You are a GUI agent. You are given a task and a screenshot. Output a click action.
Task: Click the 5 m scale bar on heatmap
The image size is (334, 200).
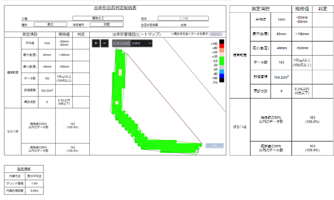(215, 145)
